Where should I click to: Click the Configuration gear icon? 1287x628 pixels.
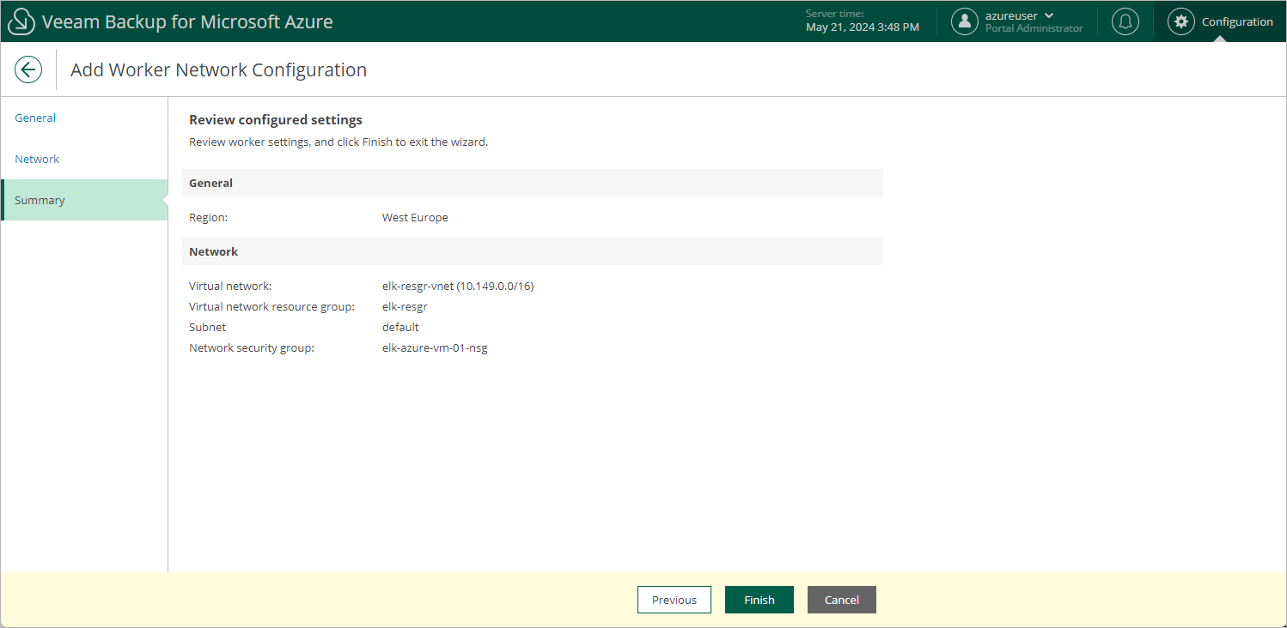[1181, 21]
